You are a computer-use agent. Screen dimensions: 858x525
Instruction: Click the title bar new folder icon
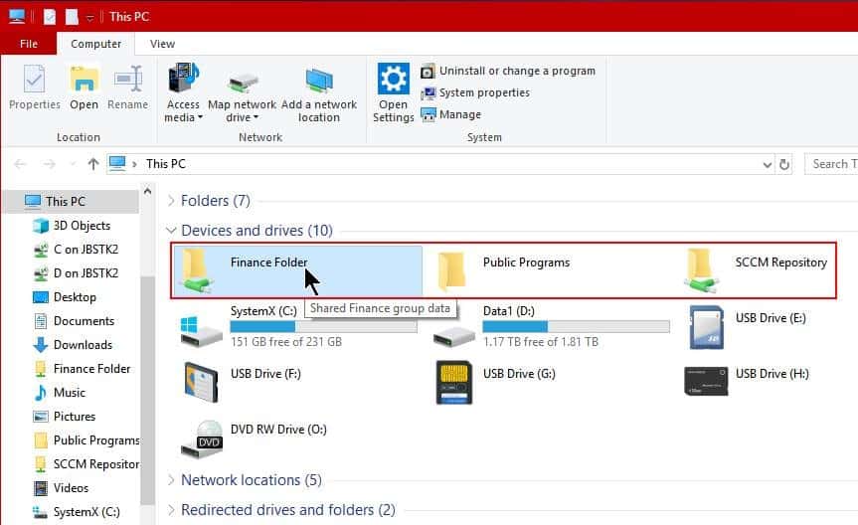[72, 17]
